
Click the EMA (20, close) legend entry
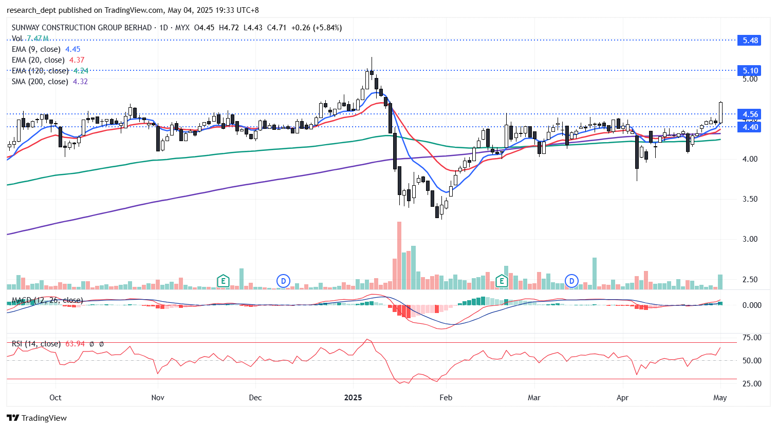point(48,60)
